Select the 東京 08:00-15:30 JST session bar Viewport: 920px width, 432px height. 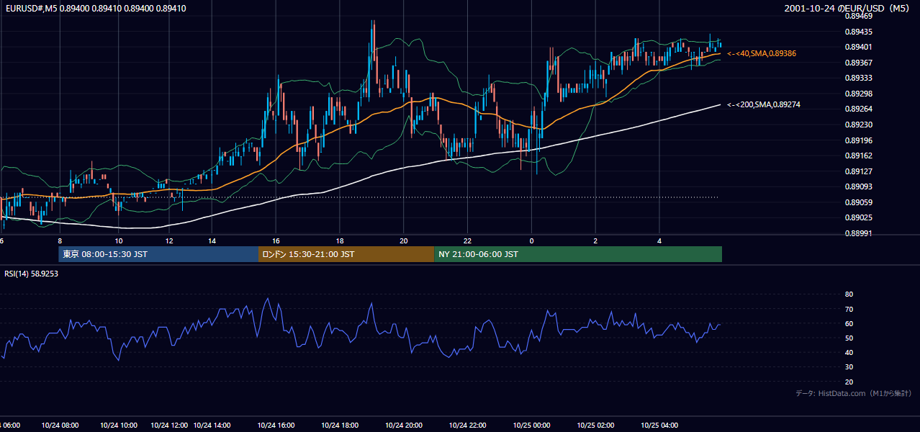click(x=158, y=254)
